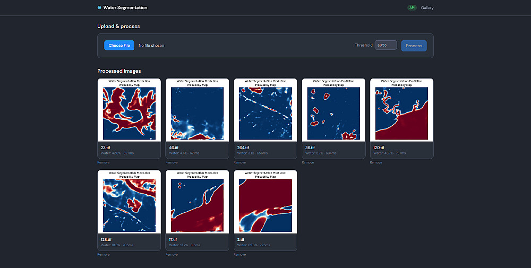Screen dimensions: 531x268
Task: Open the API badge link
Action: [x=412, y=8]
